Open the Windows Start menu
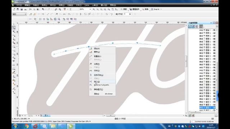This screenshot has height=129, width=230. (x=15, y=126)
